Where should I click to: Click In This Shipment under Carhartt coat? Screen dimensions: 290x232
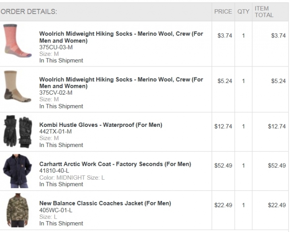61,184
